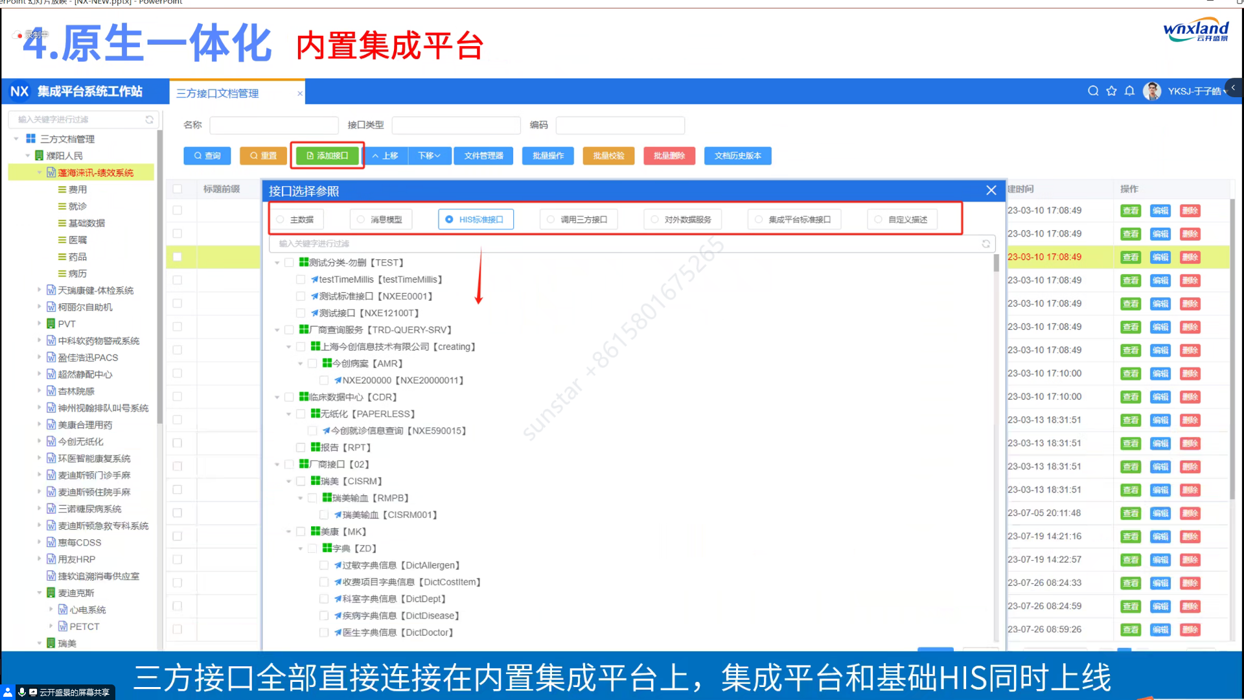Viewport: 1244px width, 700px height.
Task: Click the green 添加接口 button
Action: pyautogui.click(x=327, y=156)
